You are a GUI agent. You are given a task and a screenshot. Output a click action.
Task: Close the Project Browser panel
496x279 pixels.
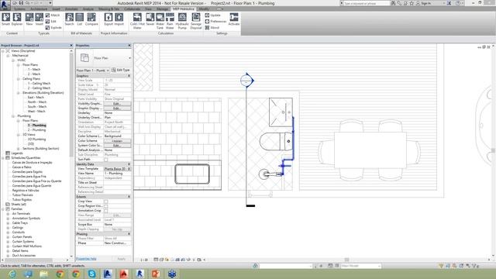coord(71,46)
